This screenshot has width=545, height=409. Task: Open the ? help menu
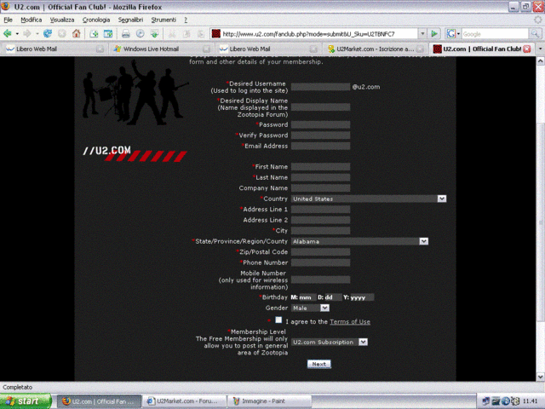186,20
